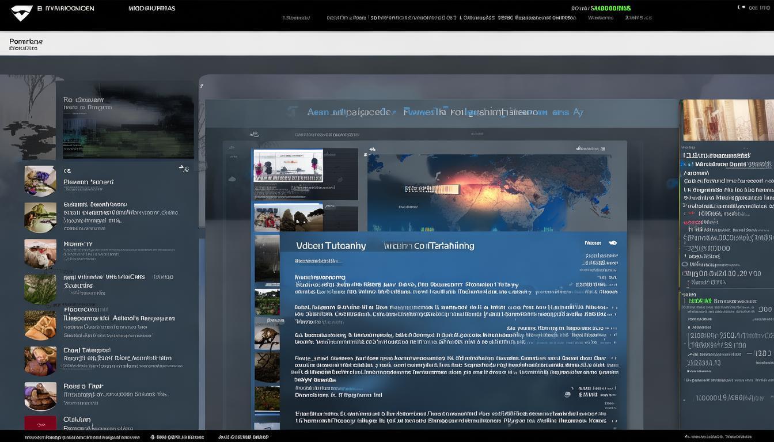Click the cloud icon left of first video thumbnail
This screenshot has width=774, height=442.
232,179
